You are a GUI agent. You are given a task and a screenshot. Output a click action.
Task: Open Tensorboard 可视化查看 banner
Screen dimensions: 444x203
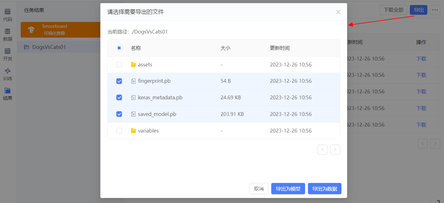60,30
